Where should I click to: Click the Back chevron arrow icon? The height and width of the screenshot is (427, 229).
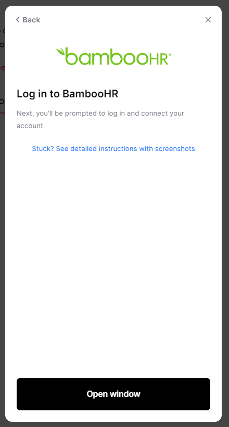pyautogui.click(x=18, y=20)
